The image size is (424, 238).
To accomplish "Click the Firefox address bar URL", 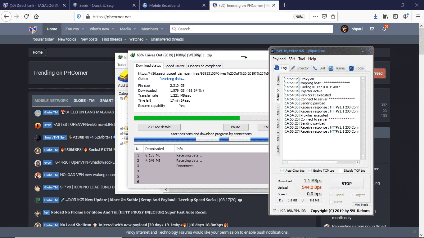I will (x=112, y=17).
